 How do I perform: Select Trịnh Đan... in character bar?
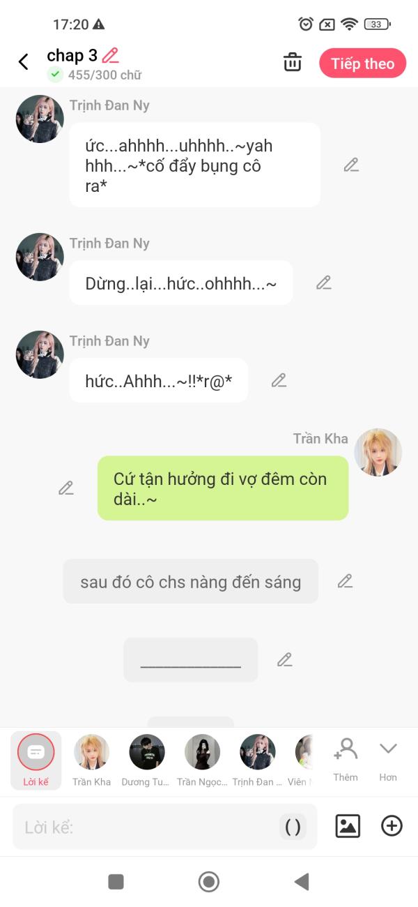point(257,760)
